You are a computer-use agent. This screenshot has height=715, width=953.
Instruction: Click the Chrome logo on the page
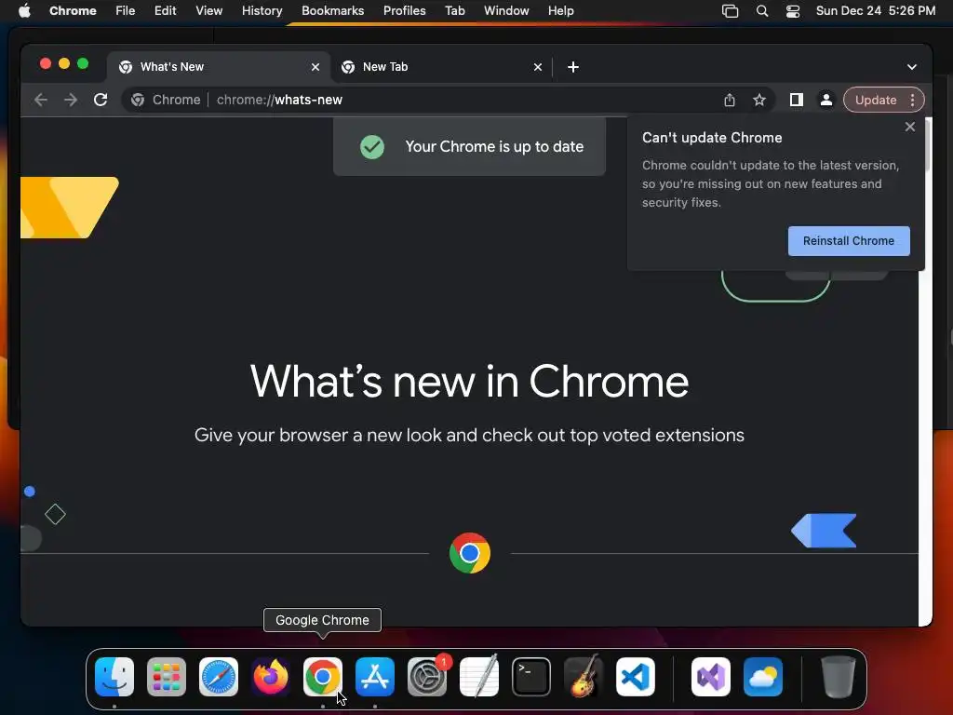[x=470, y=553]
